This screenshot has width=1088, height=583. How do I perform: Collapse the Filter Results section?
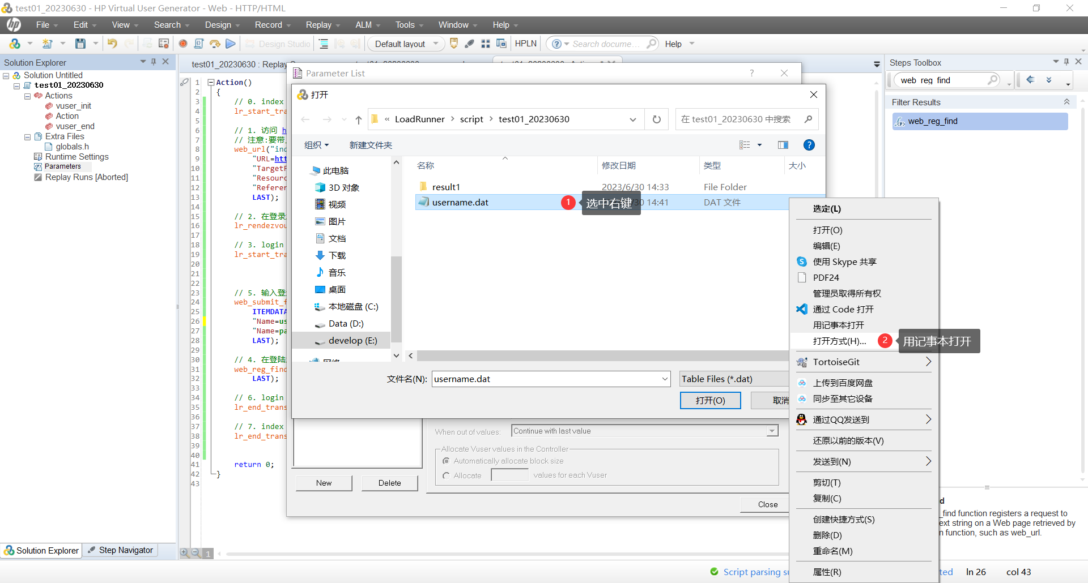[x=1066, y=102]
